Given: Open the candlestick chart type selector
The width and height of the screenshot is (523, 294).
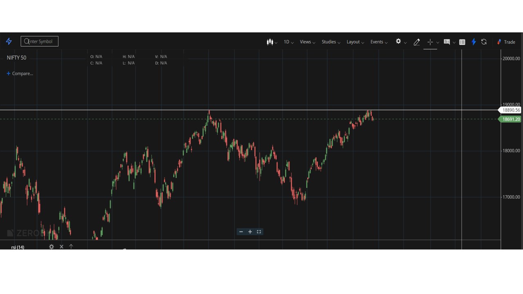Looking at the screenshot, I should click(272, 42).
